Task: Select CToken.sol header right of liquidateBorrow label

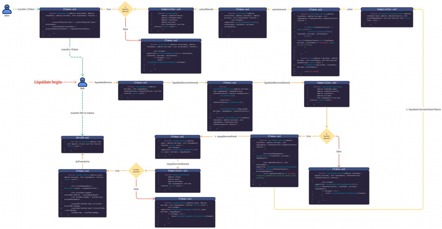Action: point(141,83)
